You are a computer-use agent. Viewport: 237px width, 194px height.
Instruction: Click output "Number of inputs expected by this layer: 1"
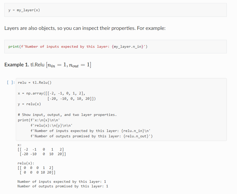pos(62,182)
